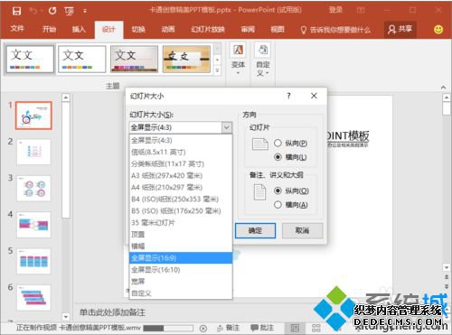The image size is (452, 335).
Task: Open the 审阅 ribbon tab
Action: coord(248,29)
